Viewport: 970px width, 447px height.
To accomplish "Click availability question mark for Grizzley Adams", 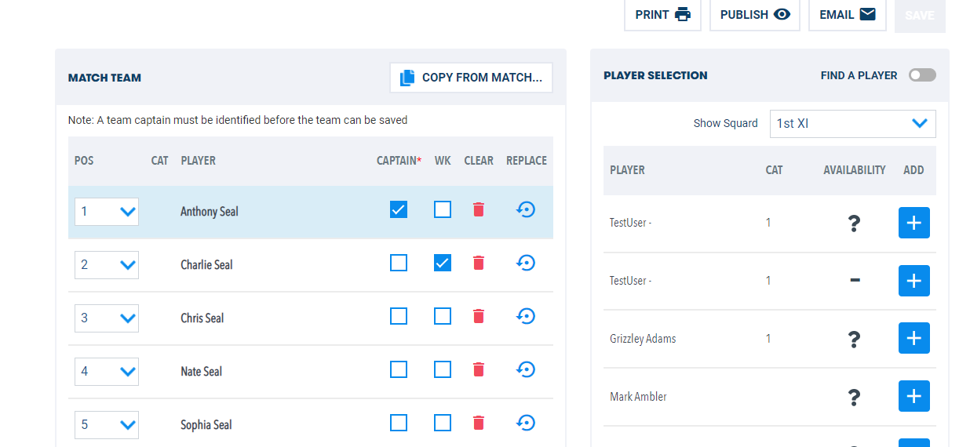I will 855,339.
